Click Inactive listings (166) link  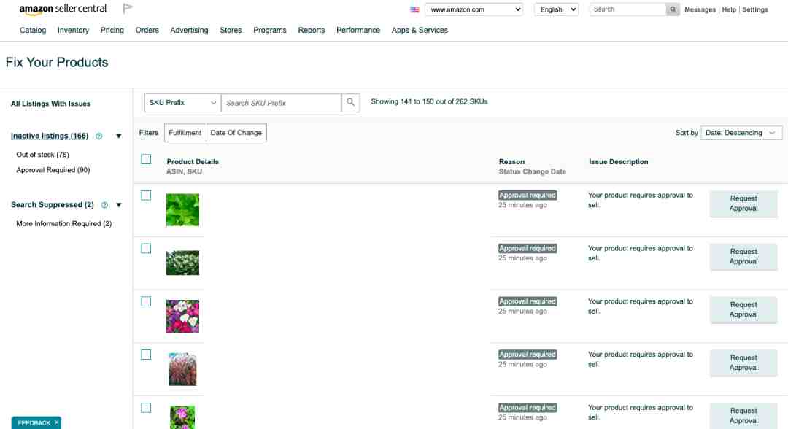point(50,136)
